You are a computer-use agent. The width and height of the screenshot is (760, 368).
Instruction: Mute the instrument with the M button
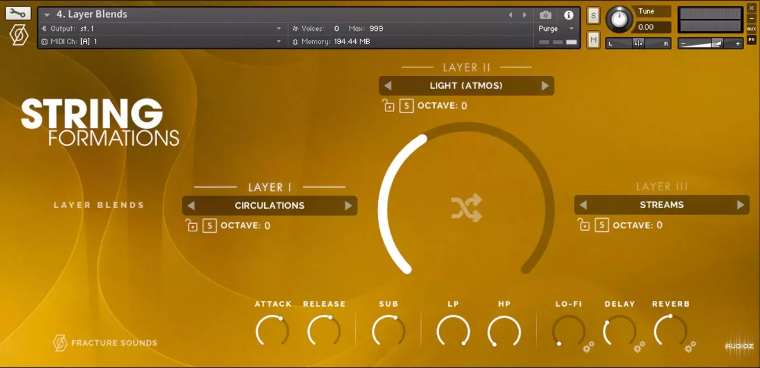[593, 40]
